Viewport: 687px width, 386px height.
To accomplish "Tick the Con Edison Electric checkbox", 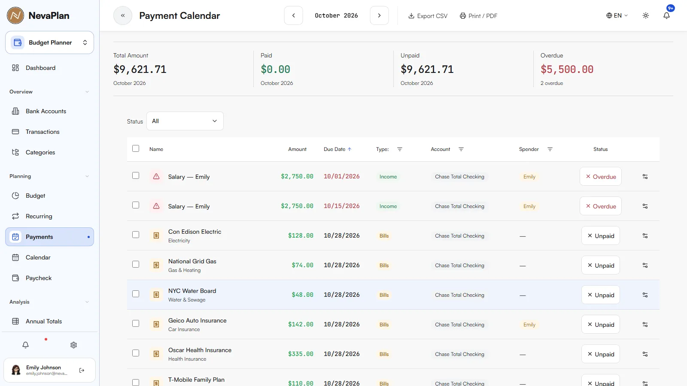I will click(x=136, y=235).
